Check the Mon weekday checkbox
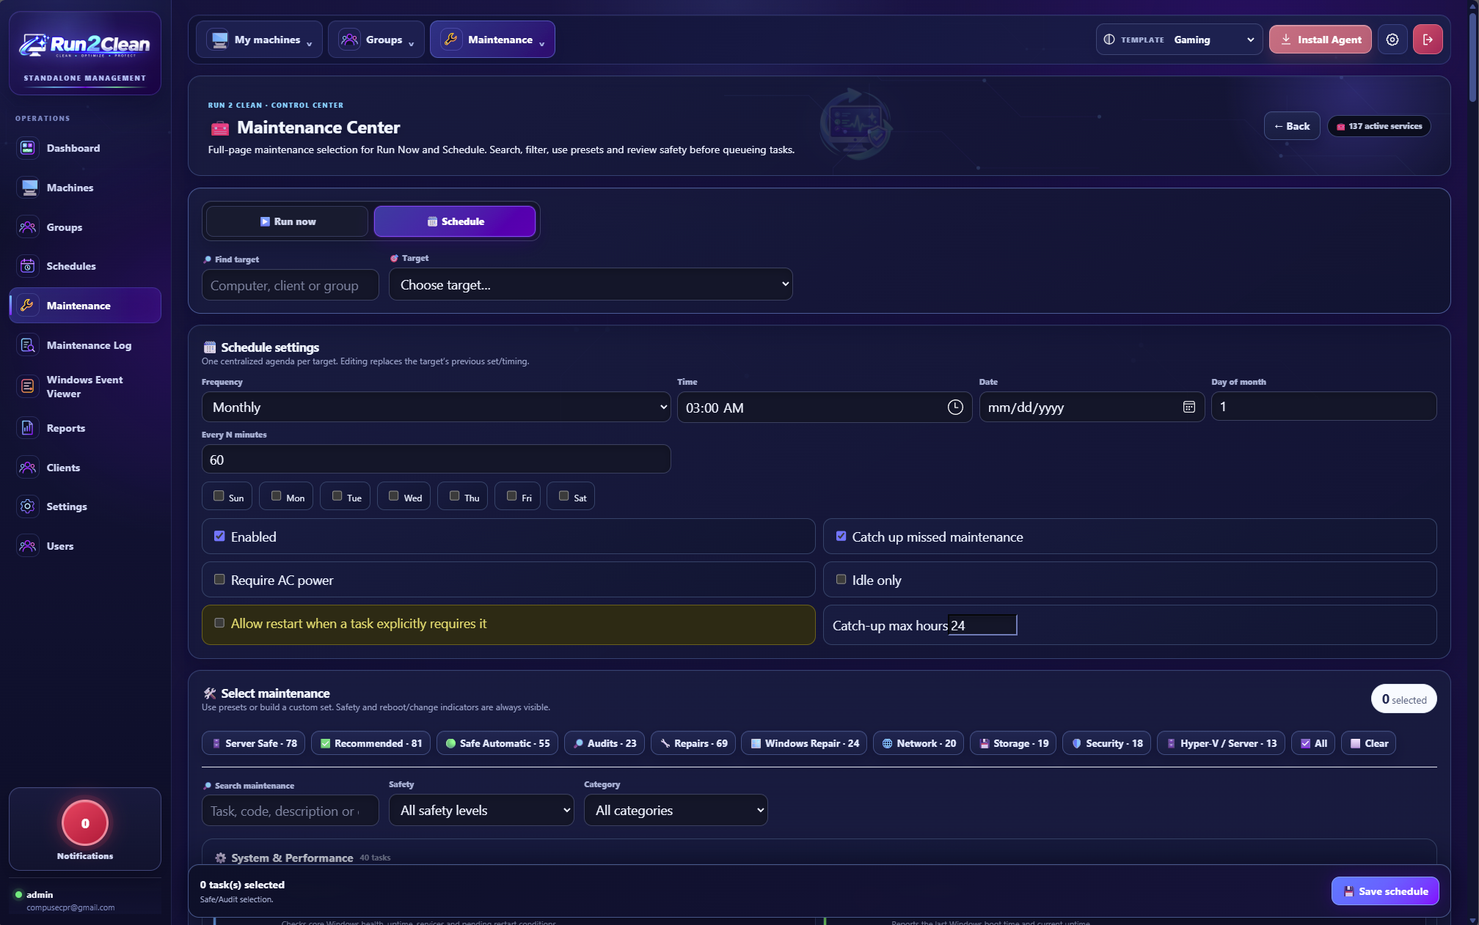The image size is (1479, 925). pos(276,496)
